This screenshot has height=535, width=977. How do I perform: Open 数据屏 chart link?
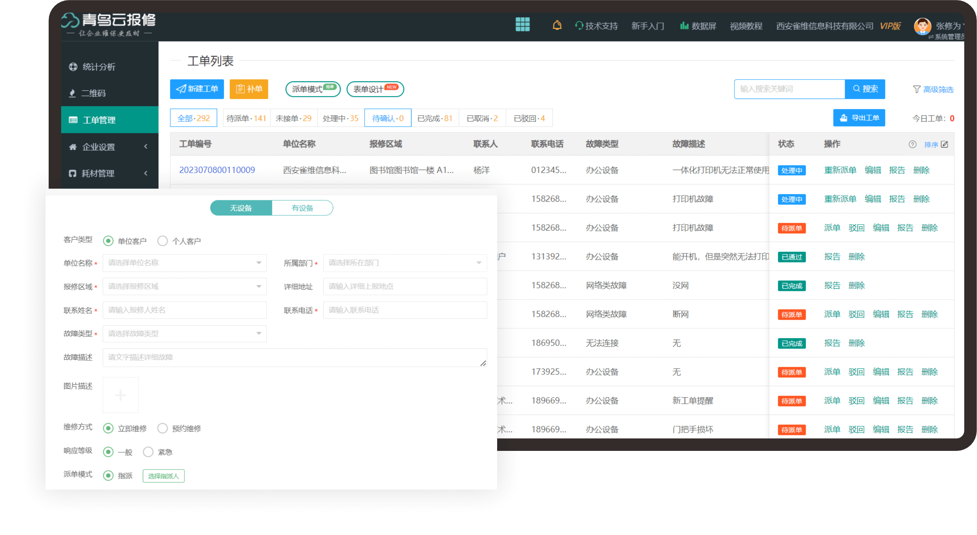coord(698,26)
